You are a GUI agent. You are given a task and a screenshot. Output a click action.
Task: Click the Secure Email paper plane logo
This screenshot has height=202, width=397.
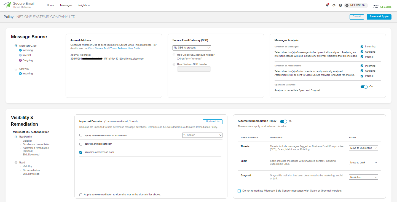[x=7, y=5]
